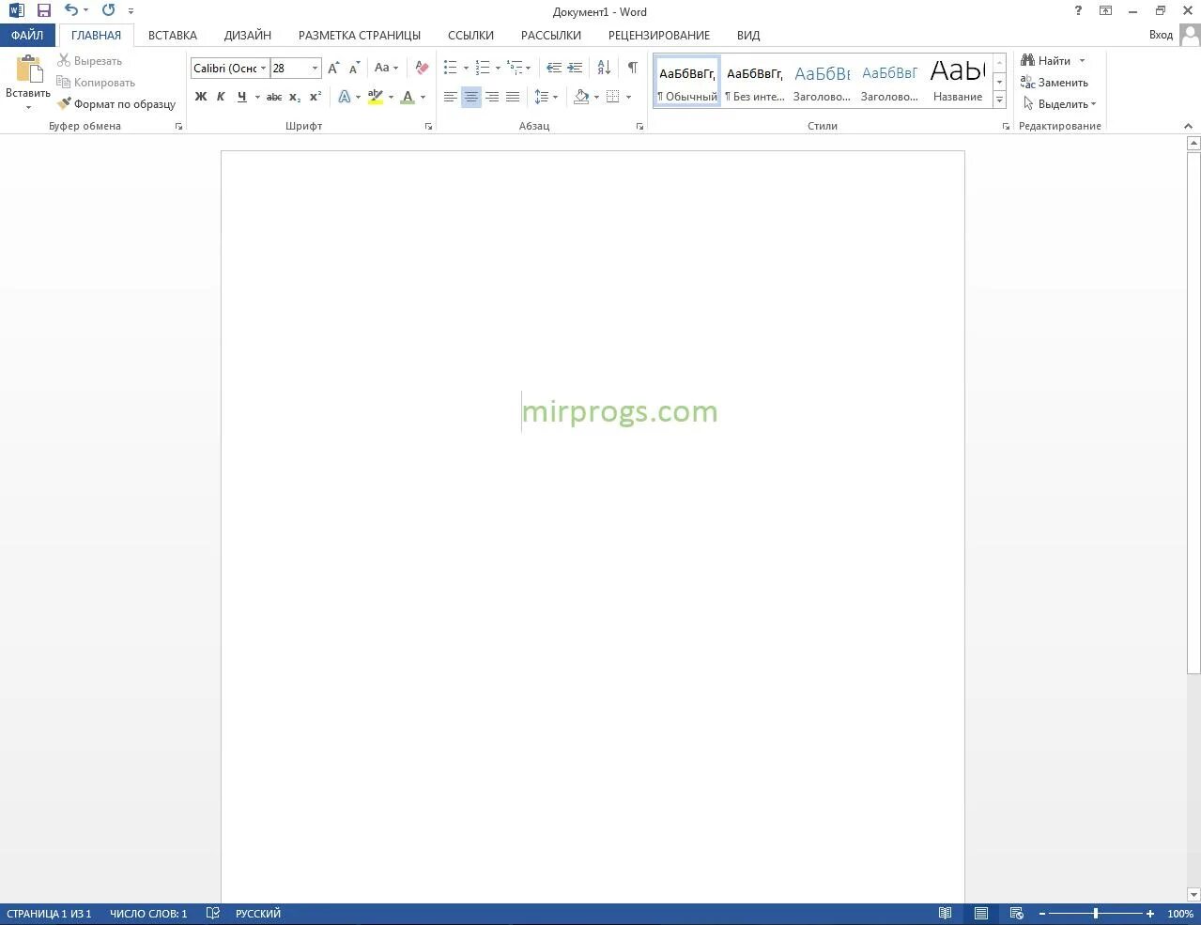Image resolution: width=1201 pixels, height=925 pixels.
Task: Increase paragraph indent
Action: pyautogui.click(x=576, y=68)
